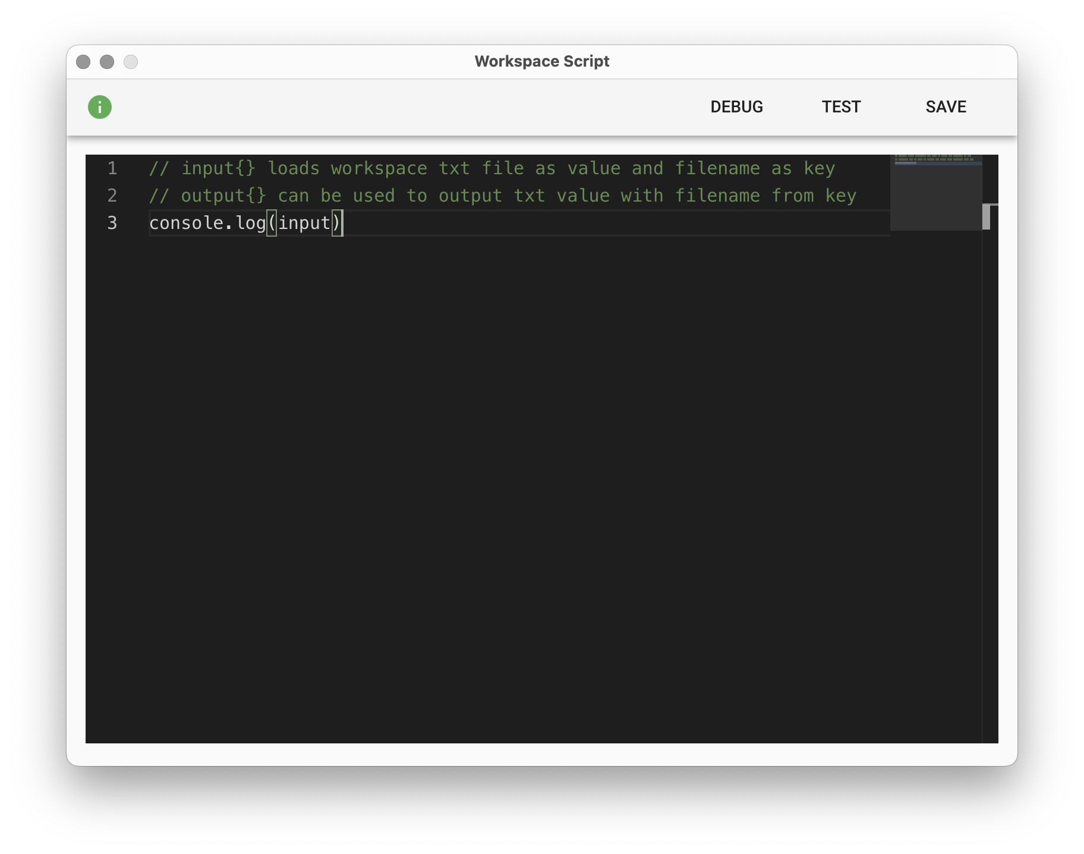This screenshot has height=854, width=1084.
Task: Click the word "filename" in line one
Action: tap(717, 168)
